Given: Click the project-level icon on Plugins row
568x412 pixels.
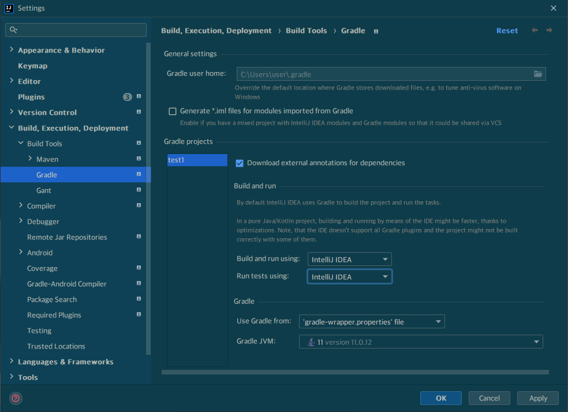Looking at the screenshot, I should tap(139, 96).
